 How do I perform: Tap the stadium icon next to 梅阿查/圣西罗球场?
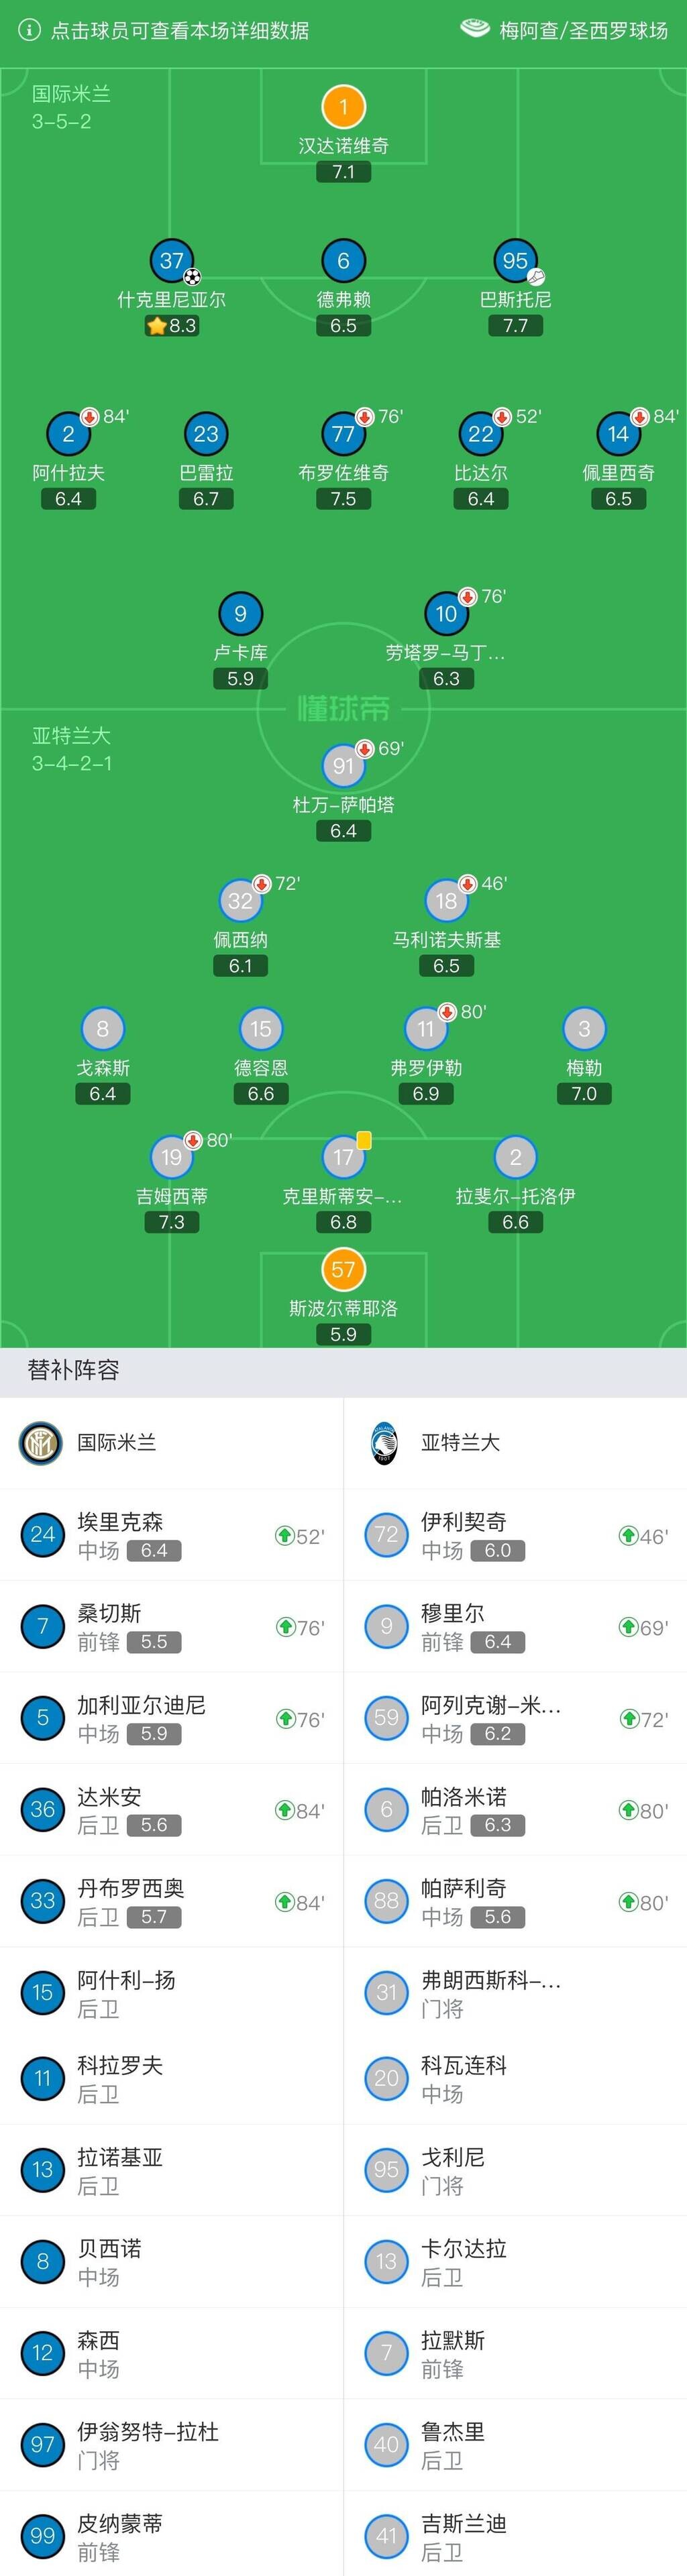pyautogui.click(x=474, y=29)
